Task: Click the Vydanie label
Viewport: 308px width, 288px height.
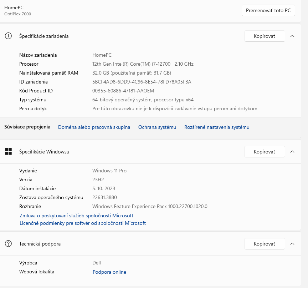Action: (x=28, y=171)
